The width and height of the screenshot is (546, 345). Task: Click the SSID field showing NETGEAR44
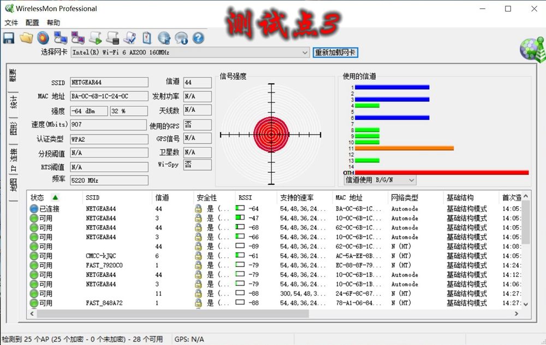click(x=109, y=82)
